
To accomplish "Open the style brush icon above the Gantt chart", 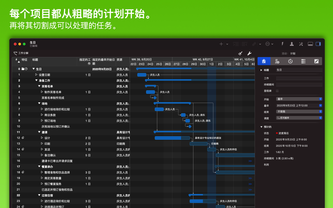I will click(x=240, y=53).
